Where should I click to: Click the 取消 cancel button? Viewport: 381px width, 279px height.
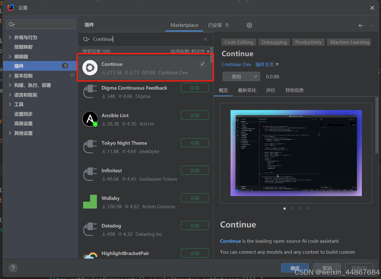(x=327, y=268)
